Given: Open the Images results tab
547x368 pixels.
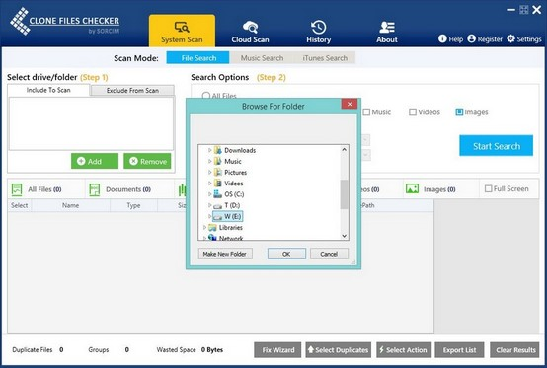Looking at the screenshot, I should [x=440, y=189].
